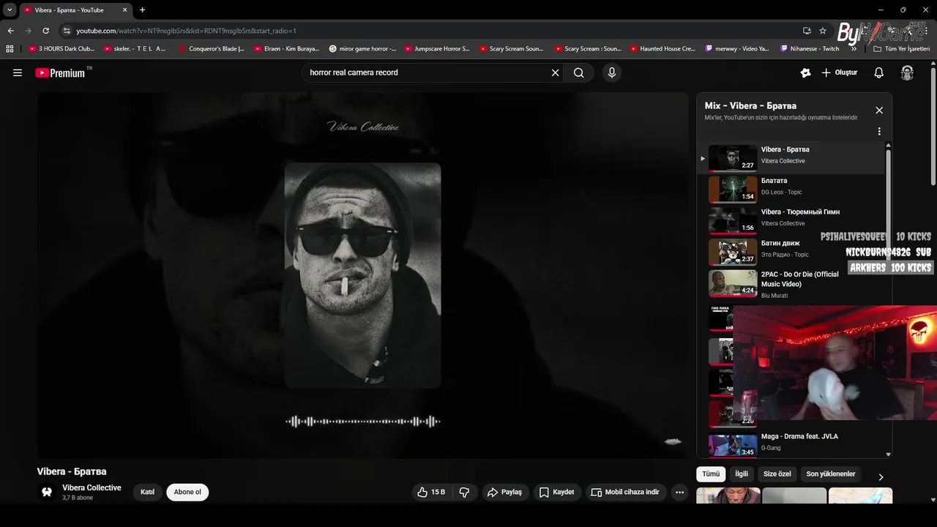
Task: Save the video with Kaydet
Action: 557,493
